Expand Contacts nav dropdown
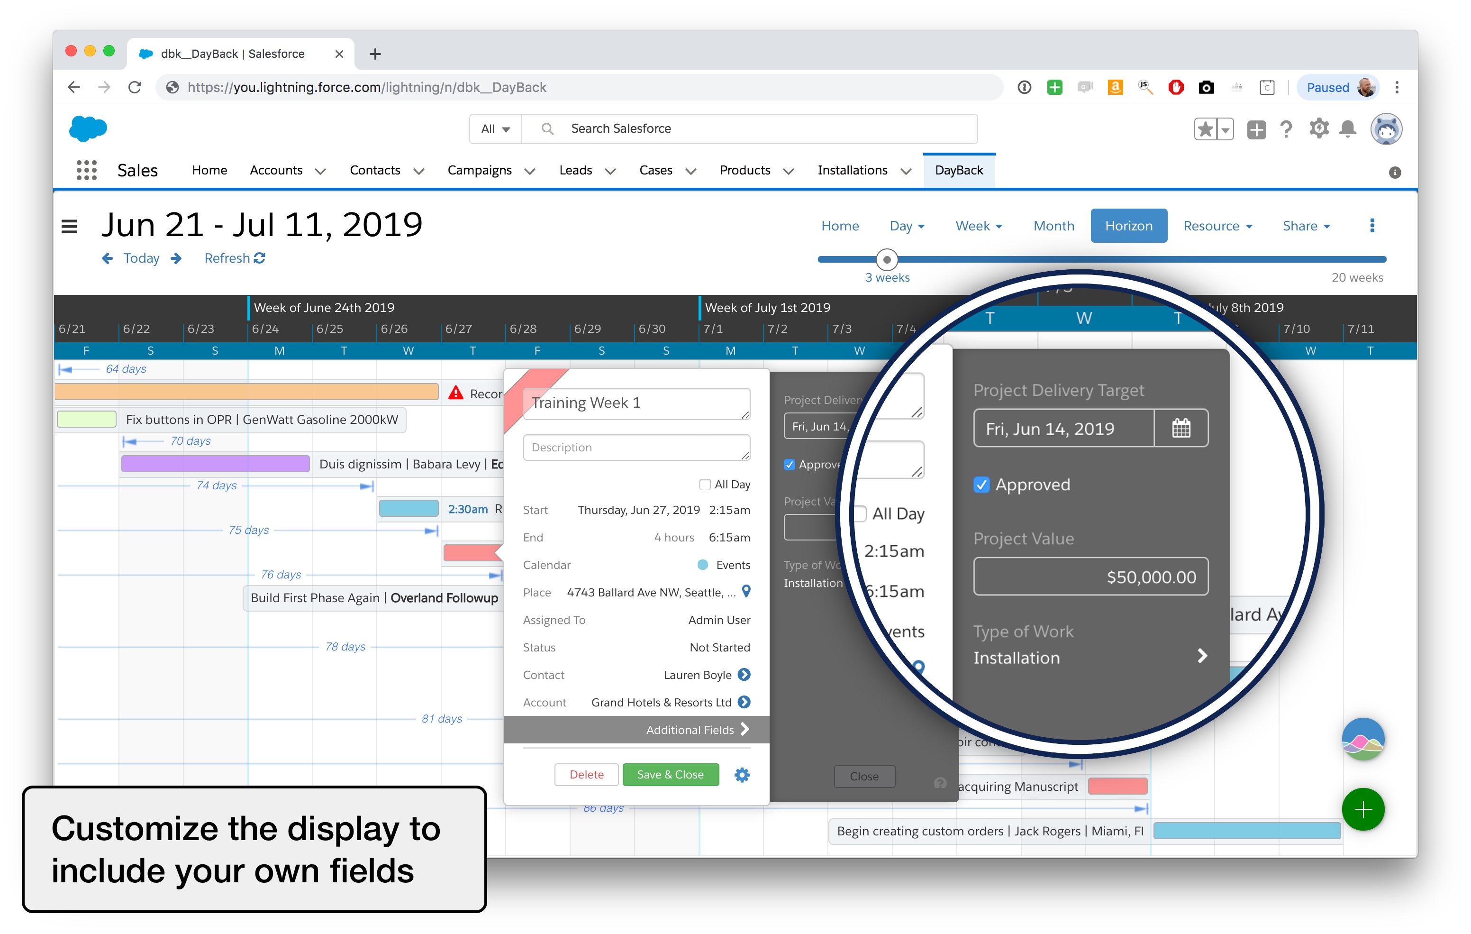 [x=418, y=172]
